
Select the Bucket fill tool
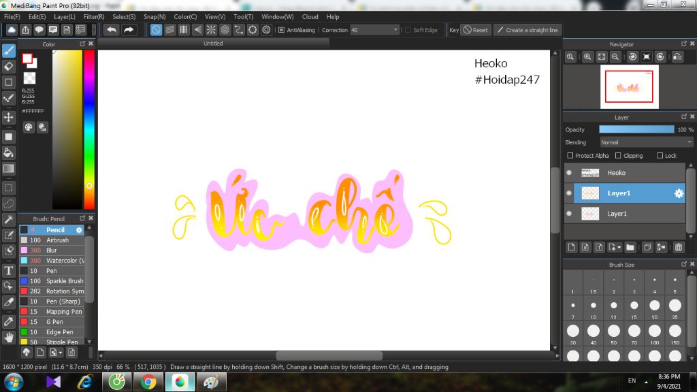pos(8,153)
